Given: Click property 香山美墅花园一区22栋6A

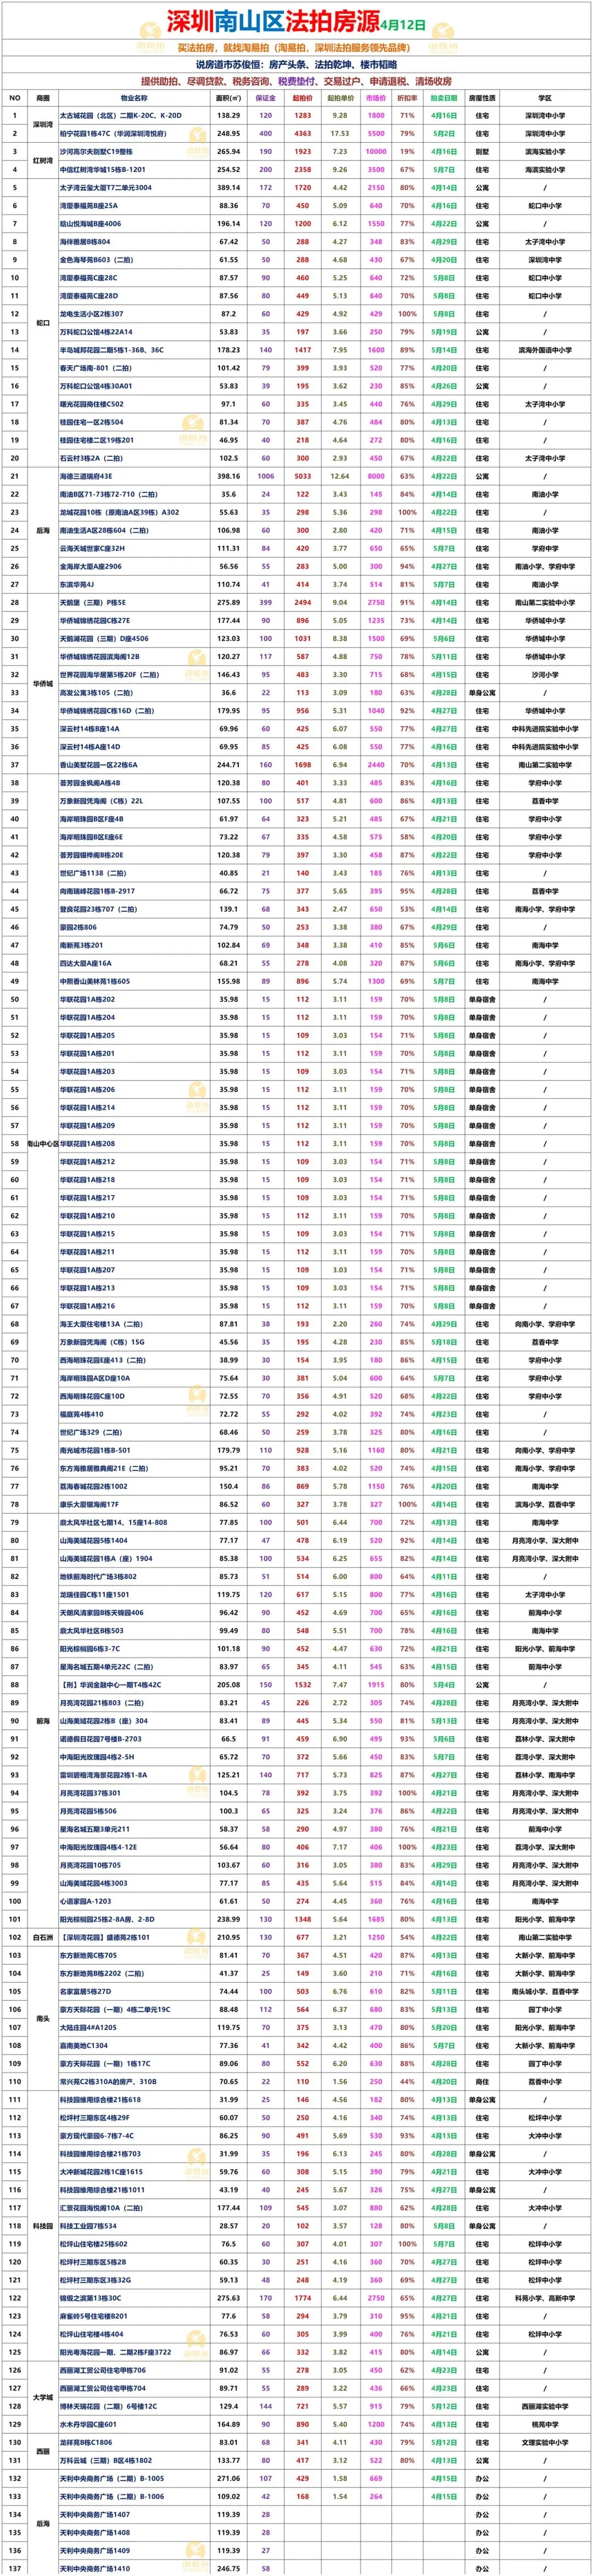Looking at the screenshot, I should click(99, 764).
